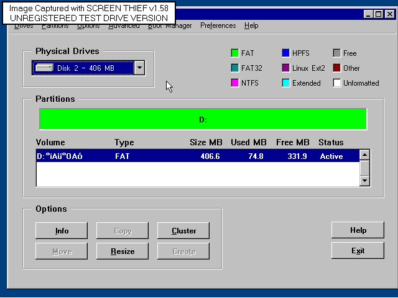Click the dark red Other legend swatch
398x298 pixels.
click(x=337, y=68)
